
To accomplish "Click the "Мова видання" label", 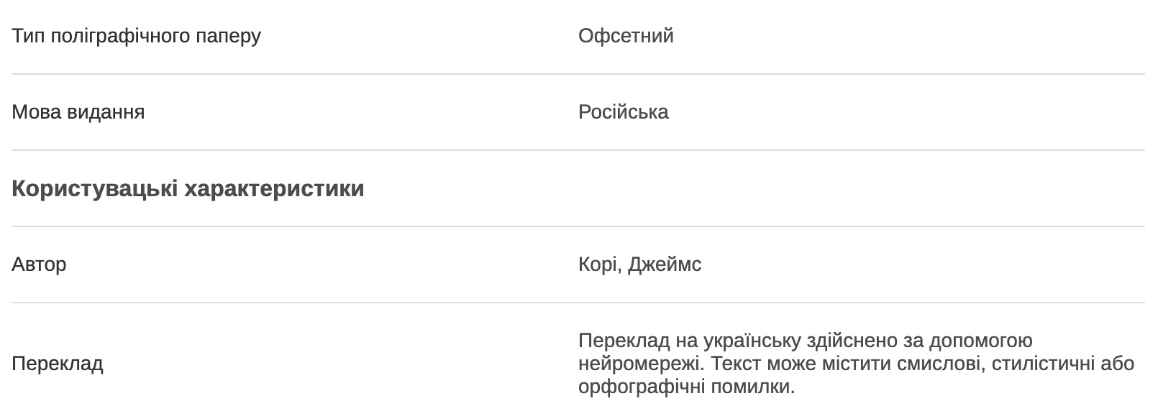I will (78, 112).
